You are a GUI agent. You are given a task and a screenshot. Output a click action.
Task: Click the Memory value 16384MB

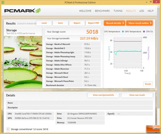click(x=72, y=122)
